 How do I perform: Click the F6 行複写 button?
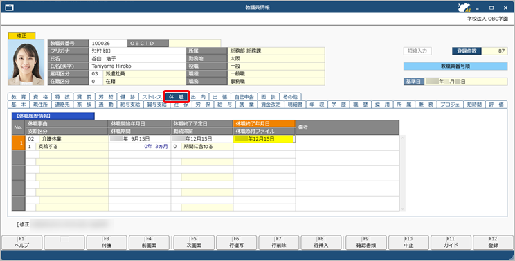click(x=236, y=242)
